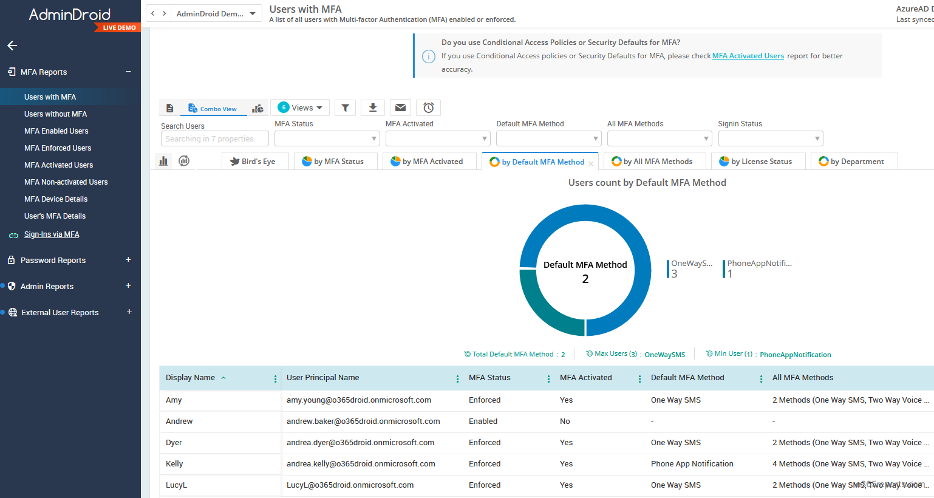Close the by Default MFA Method chart tab
This screenshot has height=498, width=934.
(x=590, y=163)
